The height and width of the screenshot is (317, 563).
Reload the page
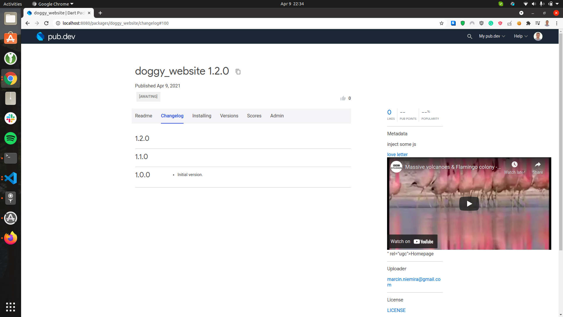click(46, 23)
